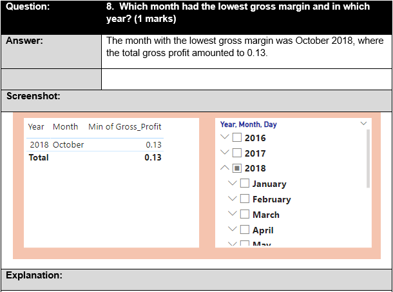Screen dimensions: 393x292
Task: Enable the March checkbox
Action: tap(245, 215)
